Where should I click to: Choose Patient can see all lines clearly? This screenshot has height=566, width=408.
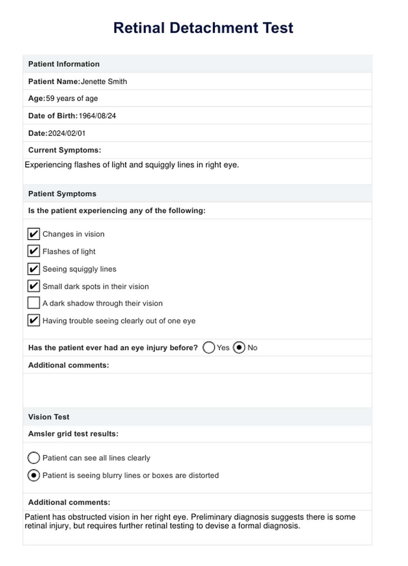[34, 458]
